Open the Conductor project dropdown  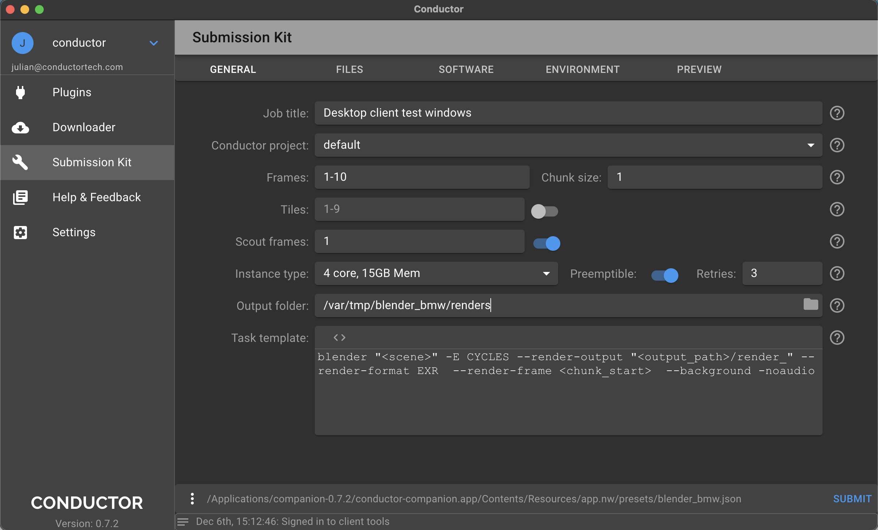point(568,145)
